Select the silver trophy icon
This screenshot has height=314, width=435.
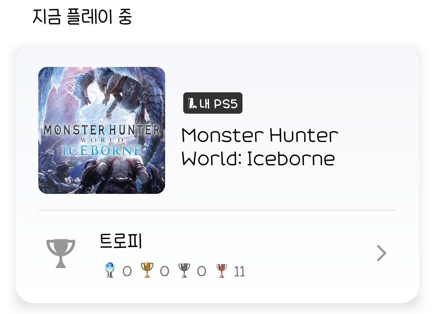click(184, 270)
